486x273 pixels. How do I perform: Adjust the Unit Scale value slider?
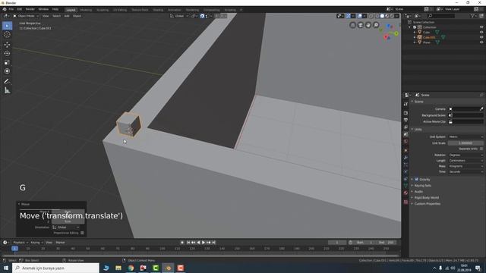pyautogui.click(x=465, y=143)
